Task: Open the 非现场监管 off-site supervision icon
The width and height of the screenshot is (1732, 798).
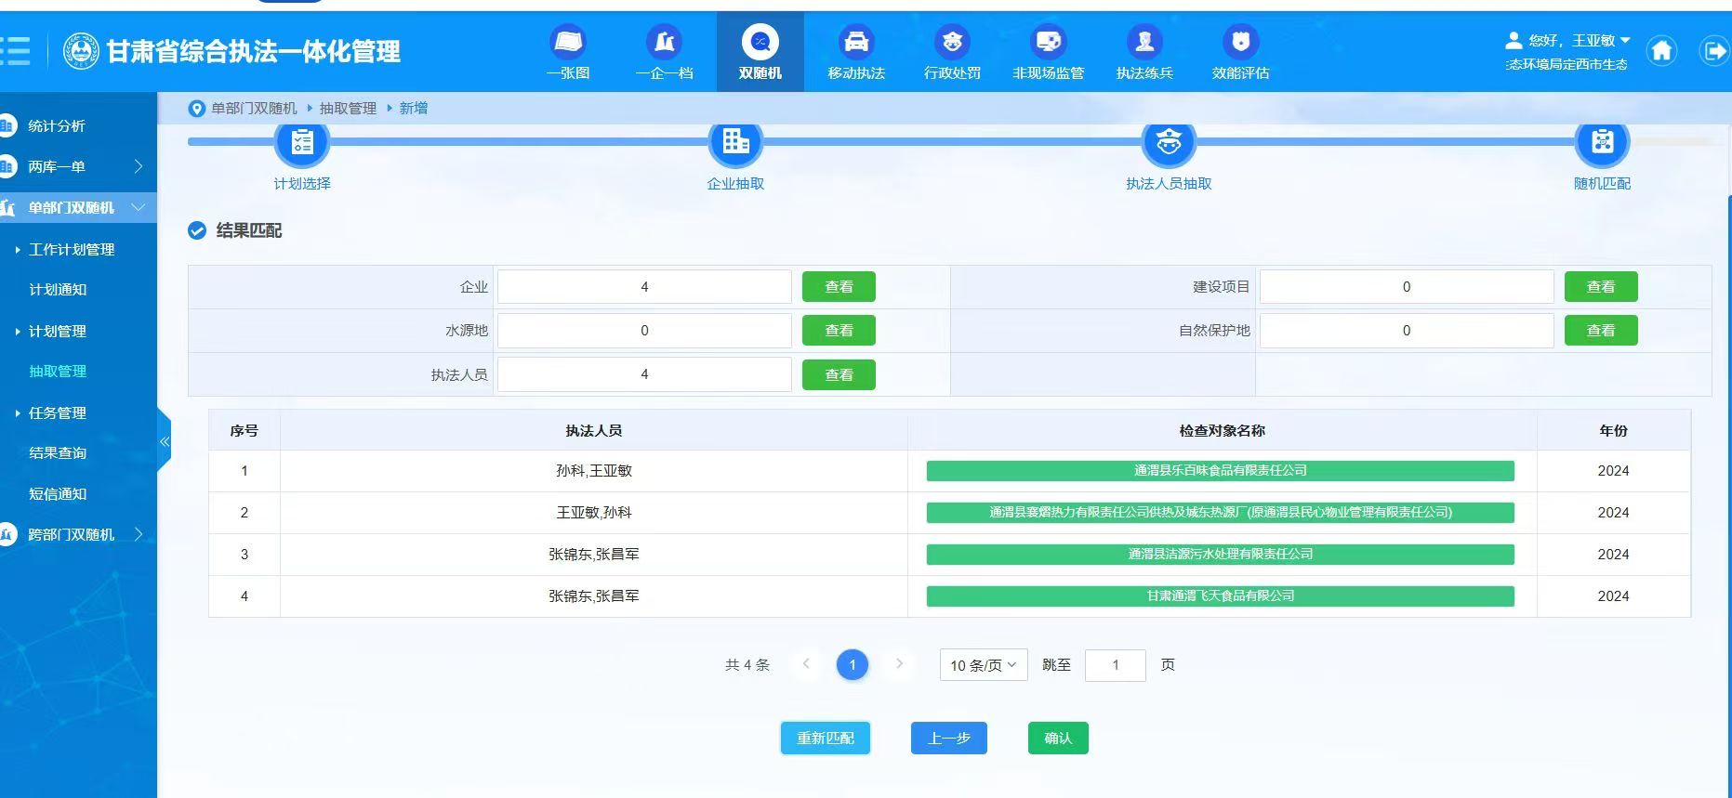Action: click(x=1048, y=43)
